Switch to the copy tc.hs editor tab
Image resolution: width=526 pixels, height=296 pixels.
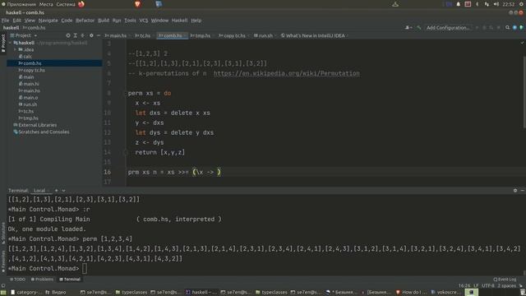tap(232, 35)
